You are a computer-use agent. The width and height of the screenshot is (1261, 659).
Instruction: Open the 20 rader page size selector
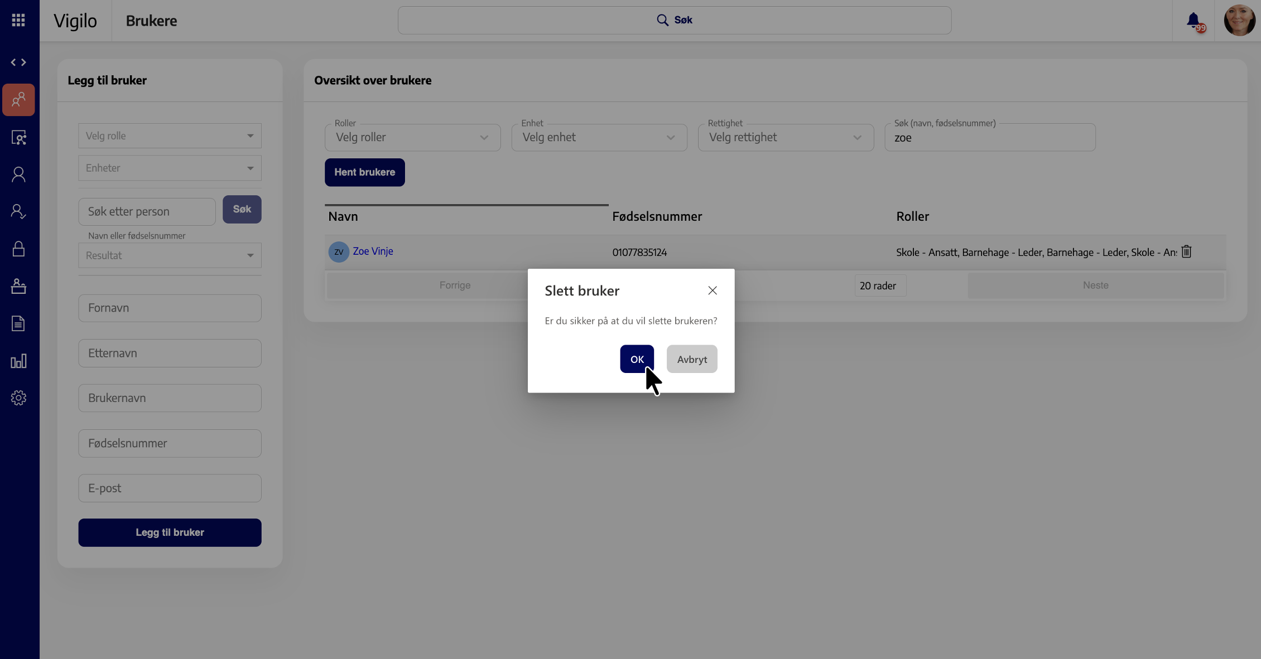pyautogui.click(x=880, y=285)
